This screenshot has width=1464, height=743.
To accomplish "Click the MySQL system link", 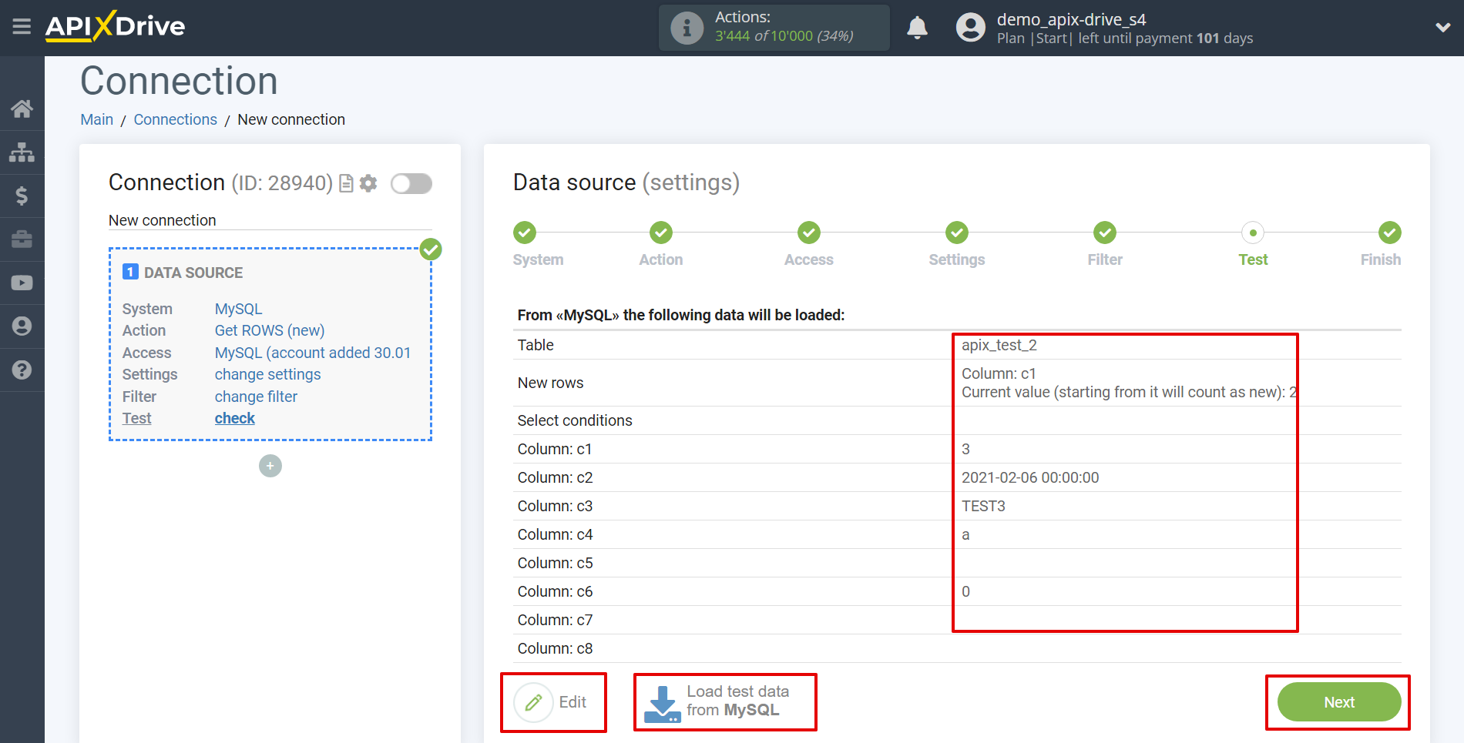I will click(x=238, y=309).
